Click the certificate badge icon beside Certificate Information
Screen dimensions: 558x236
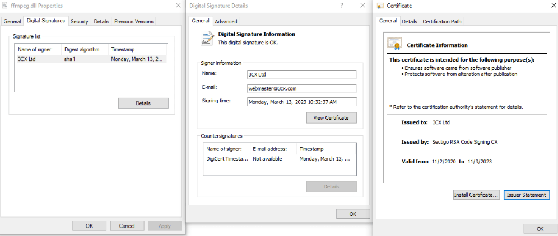pyautogui.click(x=394, y=44)
